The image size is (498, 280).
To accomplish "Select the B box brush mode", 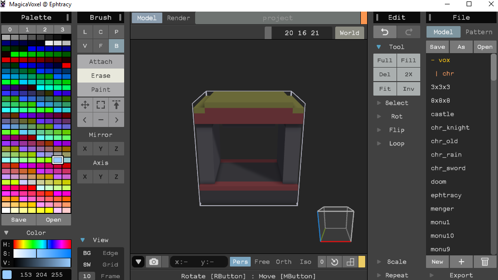I will click(116, 46).
